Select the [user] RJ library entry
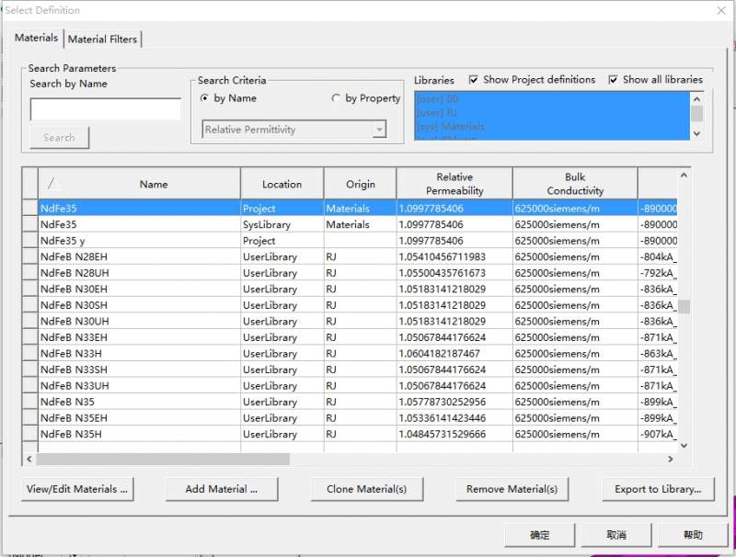Screen dimensions: 736x557 (x=552, y=113)
